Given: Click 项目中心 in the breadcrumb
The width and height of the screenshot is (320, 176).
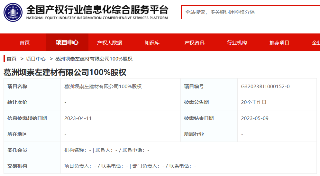Looking at the screenshot, I should pyautogui.click(x=36, y=59).
